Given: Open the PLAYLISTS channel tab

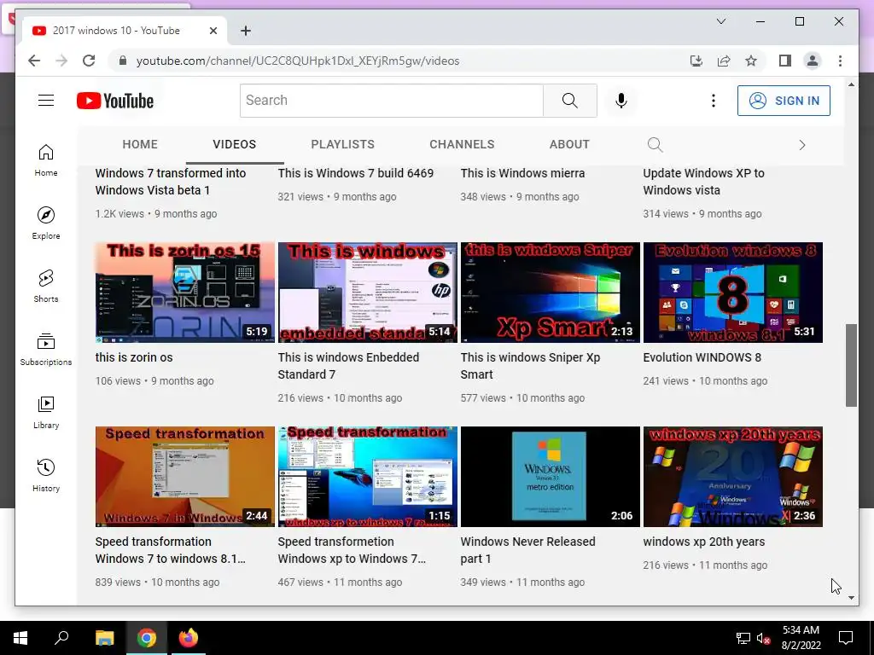Looking at the screenshot, I should 343,144.
